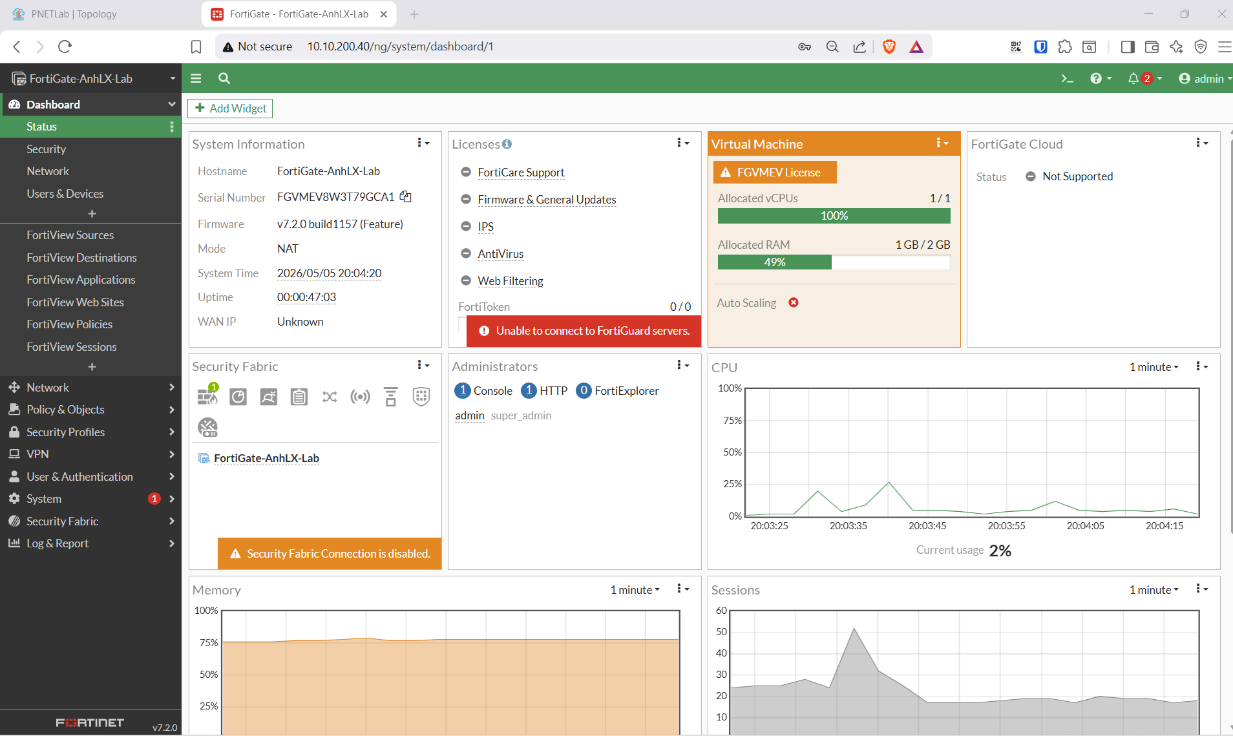This screenshot has height=736, width=1233.
Task: Click the wireless access point icon in Security Fabric
Action: click(360, 396)
